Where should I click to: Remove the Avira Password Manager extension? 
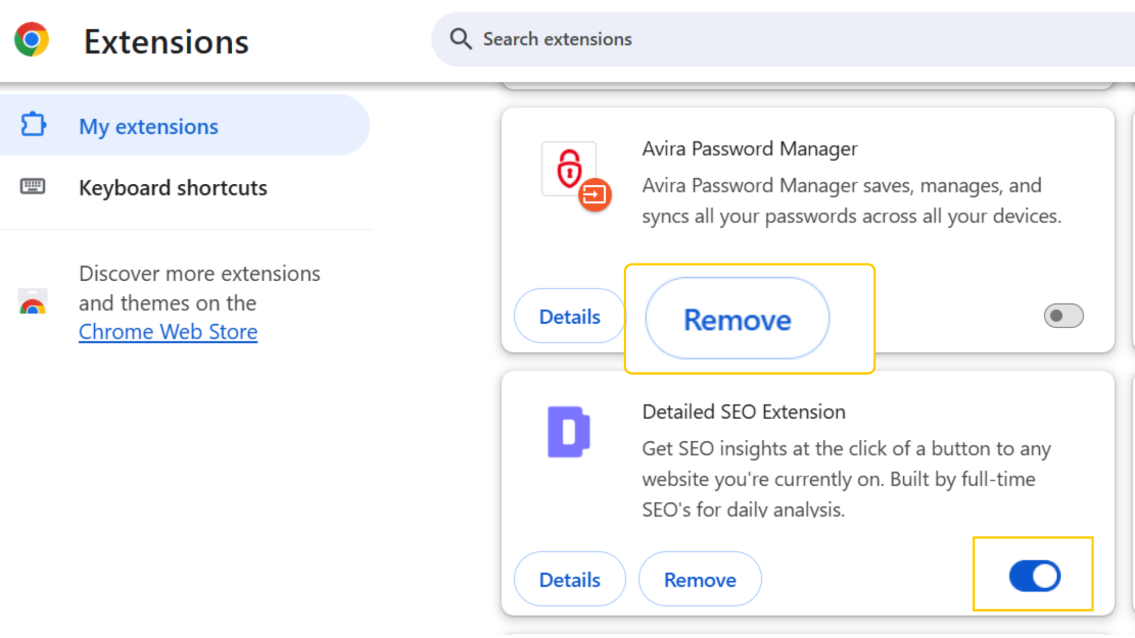(736, 319)
